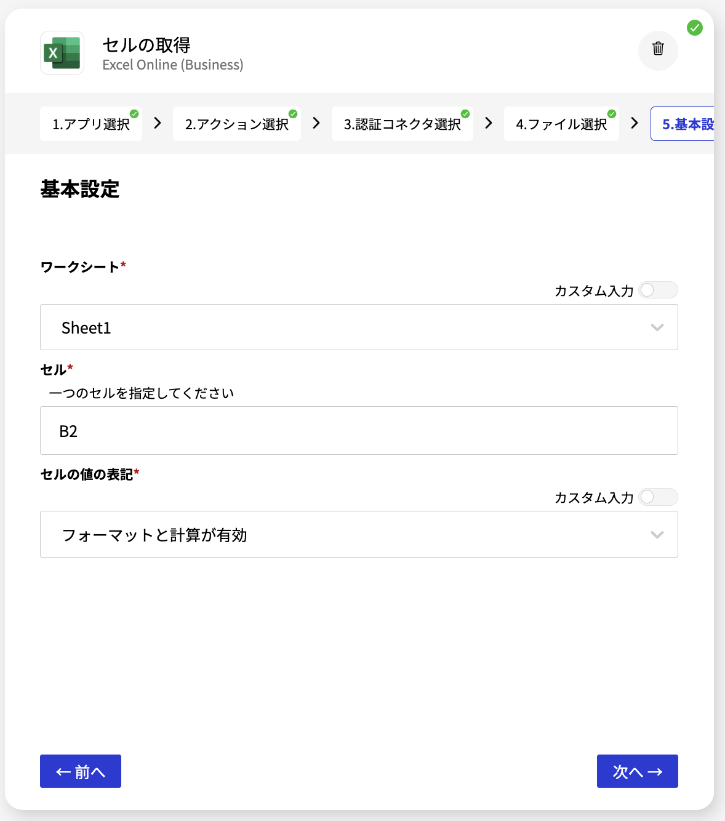Select the 5.基本設定 step tab
725x821 pixels.
click(x=683, y=124)
